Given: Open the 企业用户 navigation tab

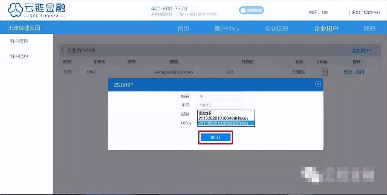Looking at the screenshot, I should pyautogui.click(x=326, y=29).
